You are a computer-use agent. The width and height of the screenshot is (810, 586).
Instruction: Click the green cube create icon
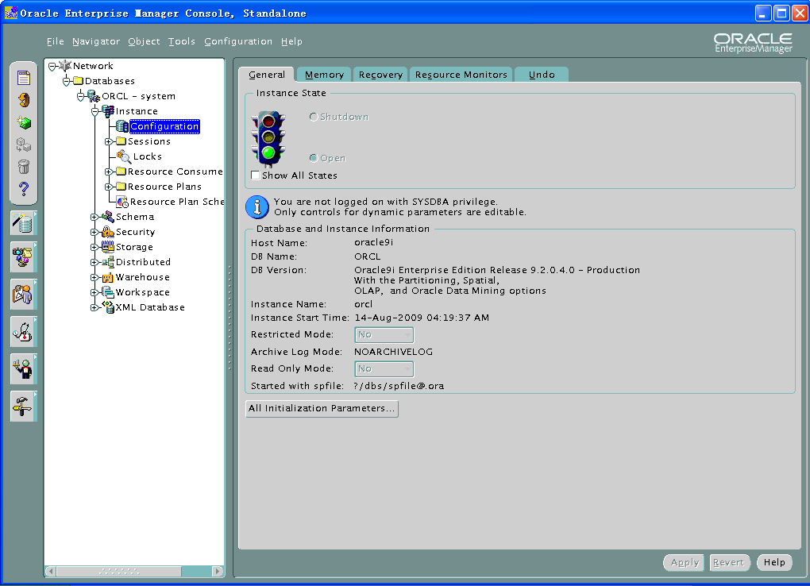pyautogui.click(x=24, y=122)
